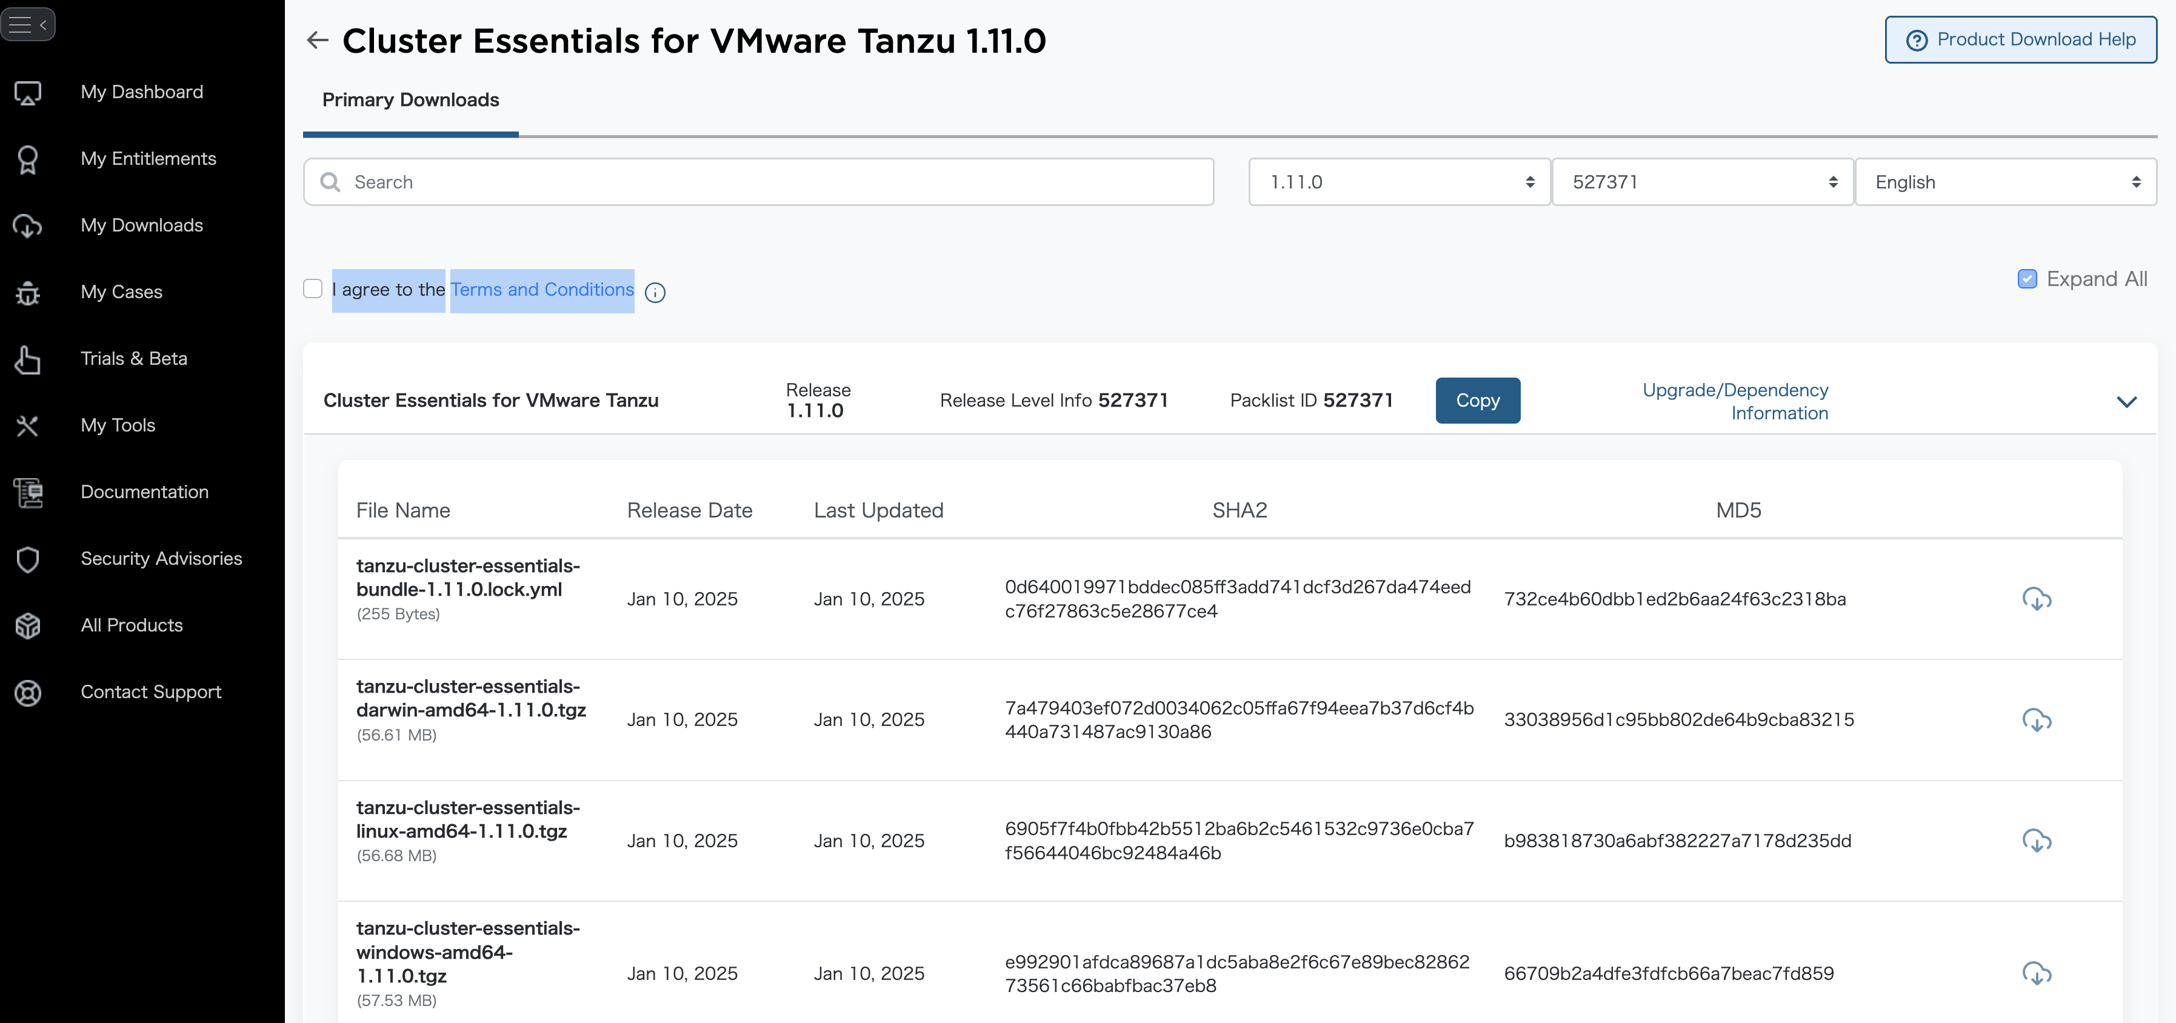The height and width of the screenshot is (1023, 2176).
Task: Collapse the Cluster Essentials section with the chevron
Action: (x=2126, y=401)
